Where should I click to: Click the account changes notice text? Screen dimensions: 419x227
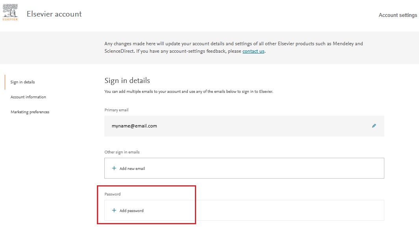click(234, 47)
